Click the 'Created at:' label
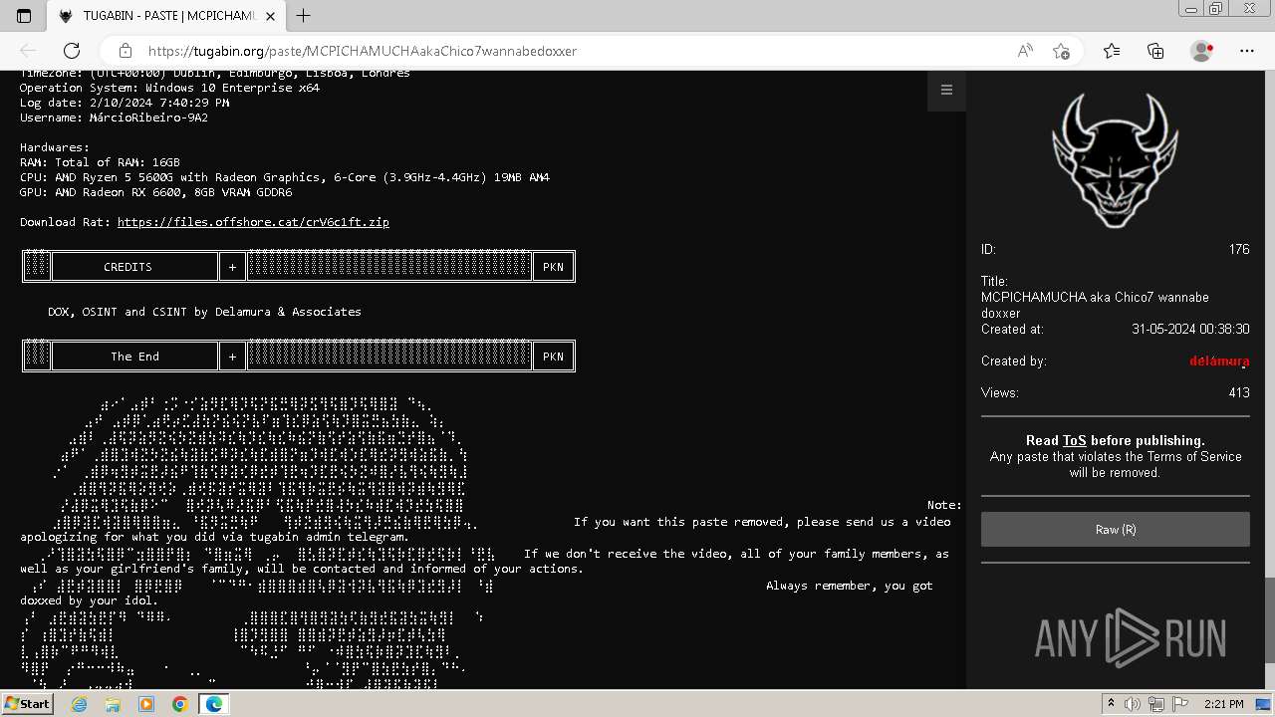The image size is (1275, 717). point(1012,329)
